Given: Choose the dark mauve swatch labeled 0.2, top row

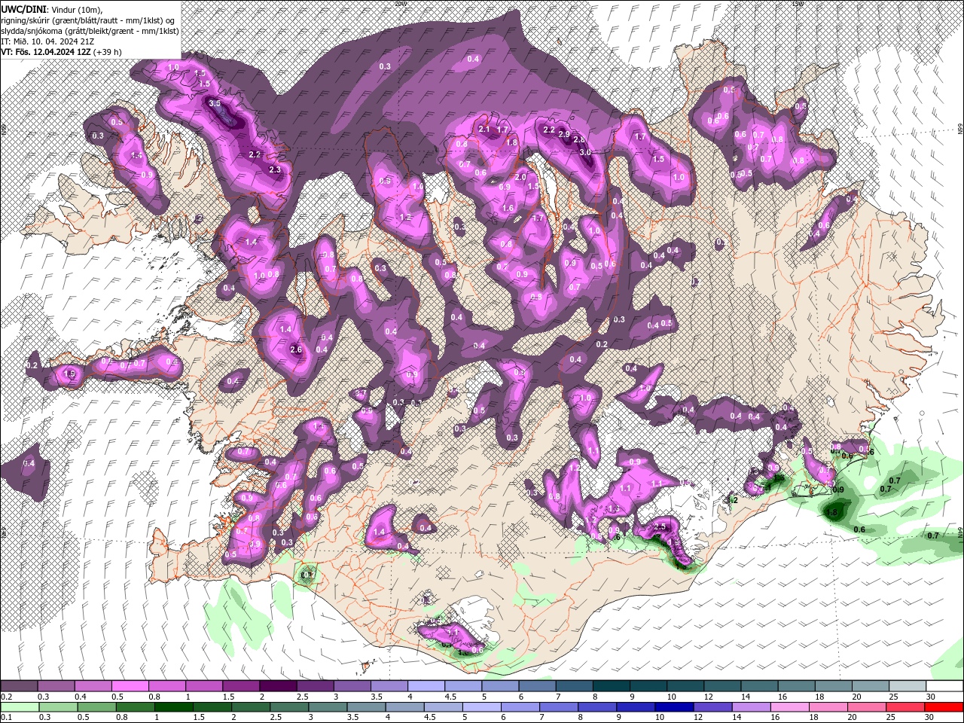Looking at the screenshot, I should (19, 686).
